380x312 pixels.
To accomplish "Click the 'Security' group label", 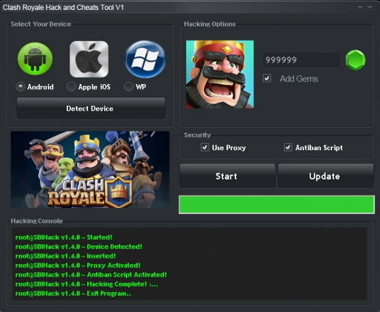I will (x=197, y=135).
